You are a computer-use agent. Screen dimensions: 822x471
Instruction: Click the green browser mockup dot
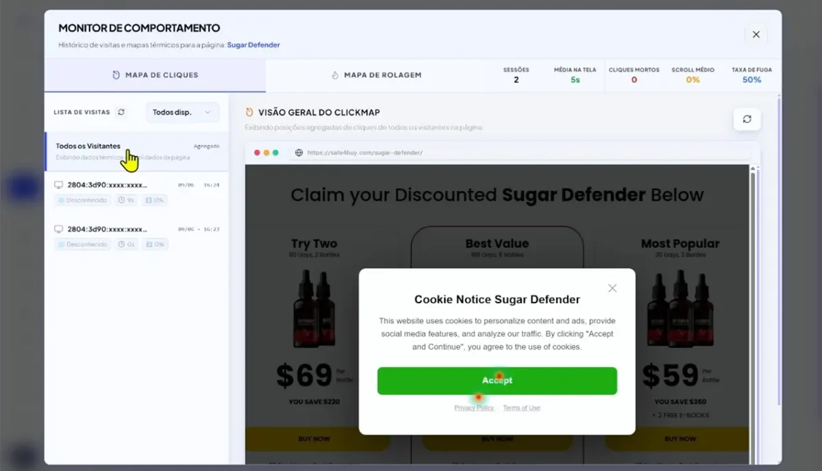point(275,153)
